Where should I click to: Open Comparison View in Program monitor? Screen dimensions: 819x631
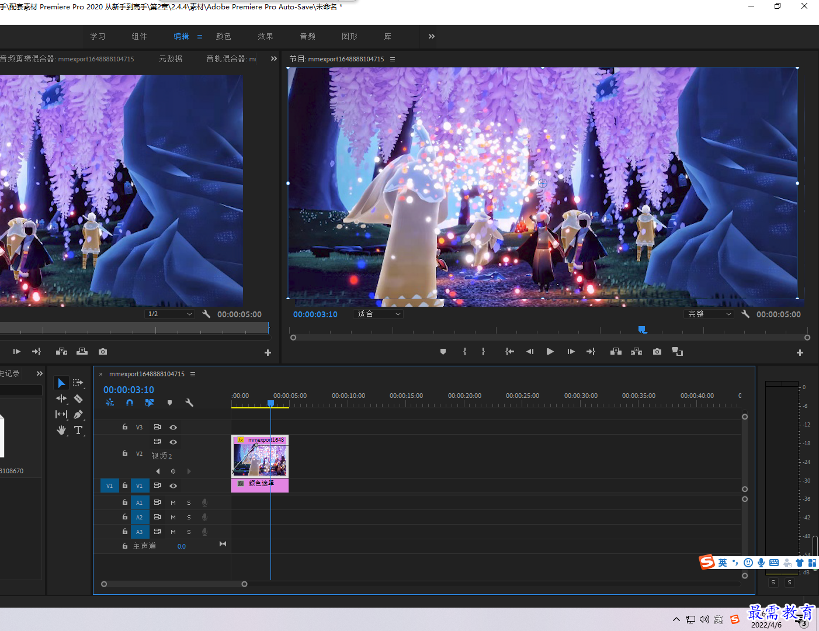coord(677,352)
